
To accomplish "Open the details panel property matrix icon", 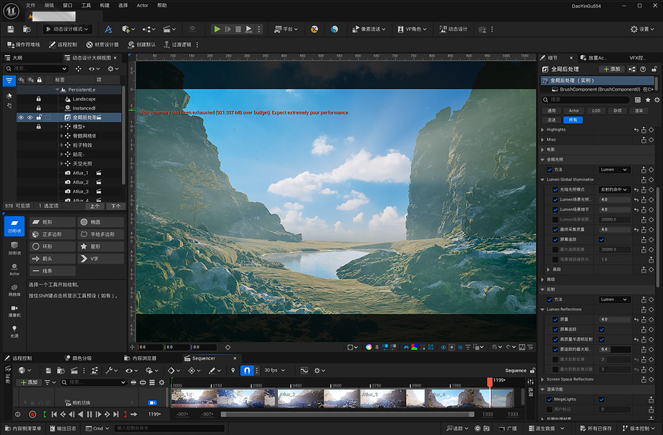I will 638,100.
